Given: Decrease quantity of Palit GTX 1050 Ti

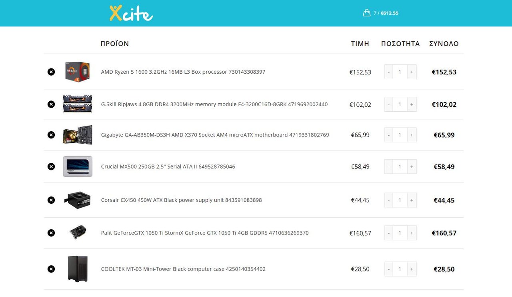Looking at the screenshot, I should (389, 233).
